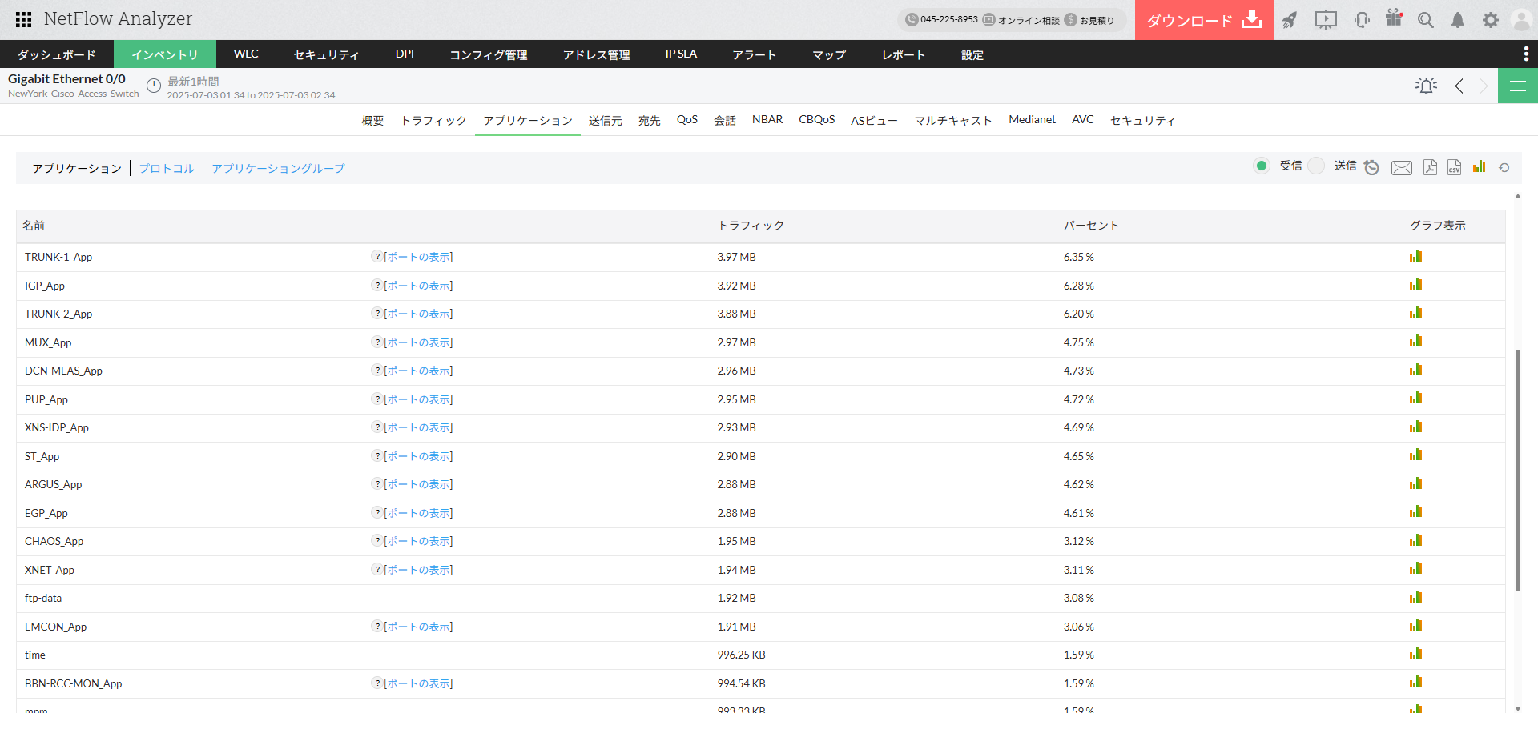Open the apps grid menu beside NetFlow Analyzer
Image resolution: width=1538 pixels, height=729 pixels.
point(23,19)
